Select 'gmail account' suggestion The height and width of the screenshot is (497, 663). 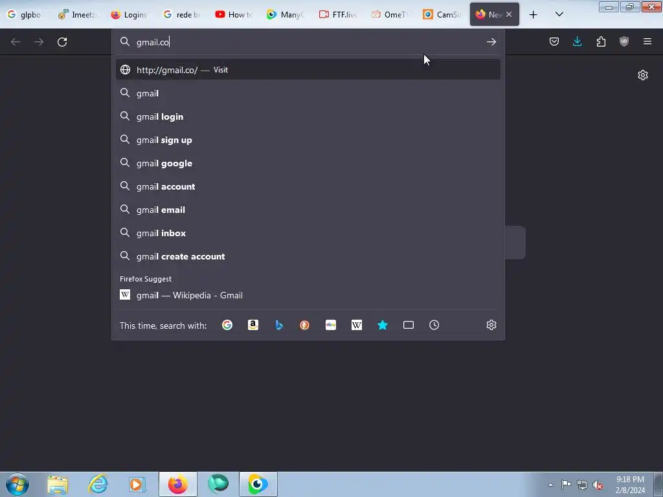[308, 186]
